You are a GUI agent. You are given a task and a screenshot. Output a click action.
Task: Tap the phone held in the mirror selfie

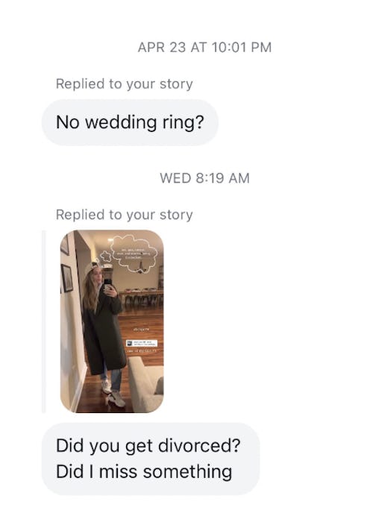107,285
